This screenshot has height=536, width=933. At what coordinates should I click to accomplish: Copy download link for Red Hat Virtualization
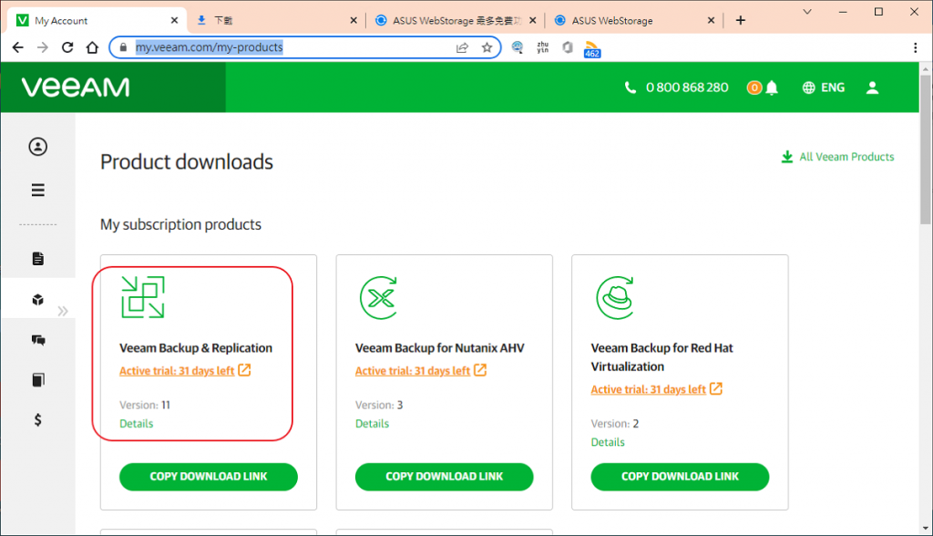[680, 477]
